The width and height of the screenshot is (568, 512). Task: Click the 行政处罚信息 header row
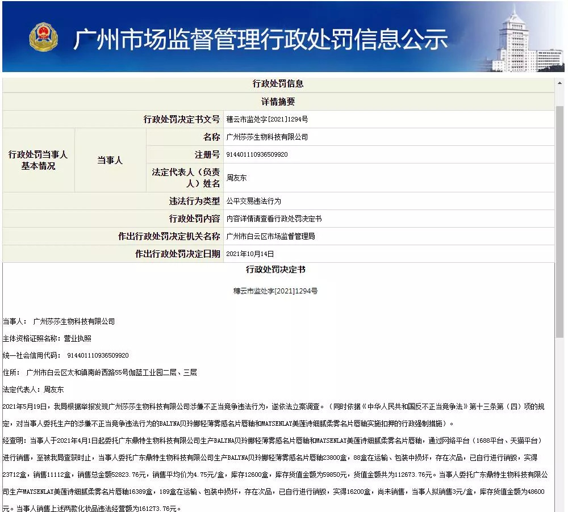pyautogui.click(x=278, y=83)
